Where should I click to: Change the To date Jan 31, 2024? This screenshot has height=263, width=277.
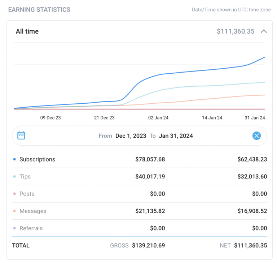(x=176, y=136)
